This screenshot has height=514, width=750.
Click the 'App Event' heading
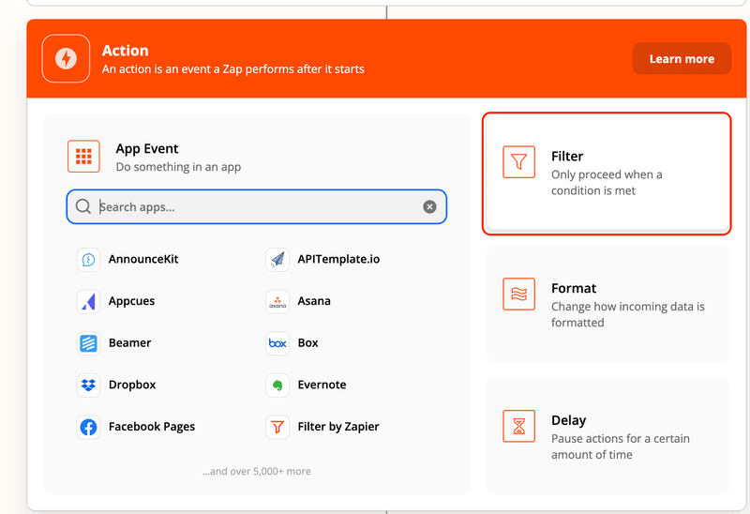[147, 149]
